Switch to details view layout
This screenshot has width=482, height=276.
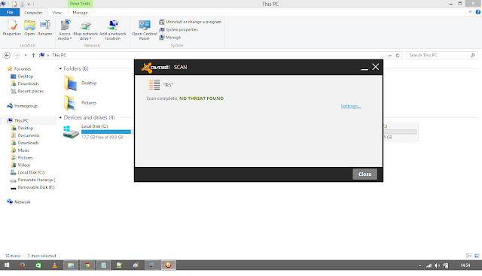click(x=468, y=256)
